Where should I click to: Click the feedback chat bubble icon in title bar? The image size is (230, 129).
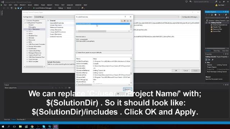tap(187, 1)
